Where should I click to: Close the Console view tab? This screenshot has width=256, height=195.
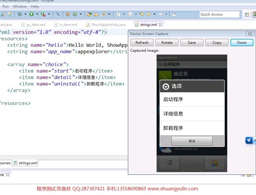(x=8, y=175)
